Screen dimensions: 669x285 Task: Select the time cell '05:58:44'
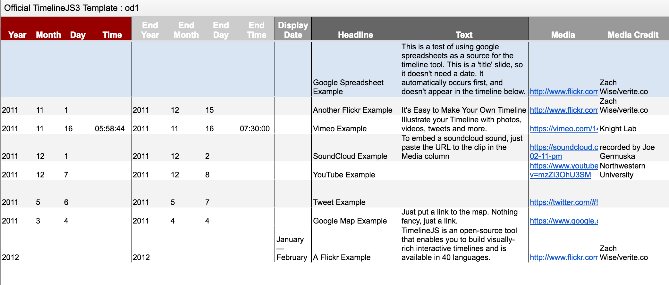click(x=110, y=129)
